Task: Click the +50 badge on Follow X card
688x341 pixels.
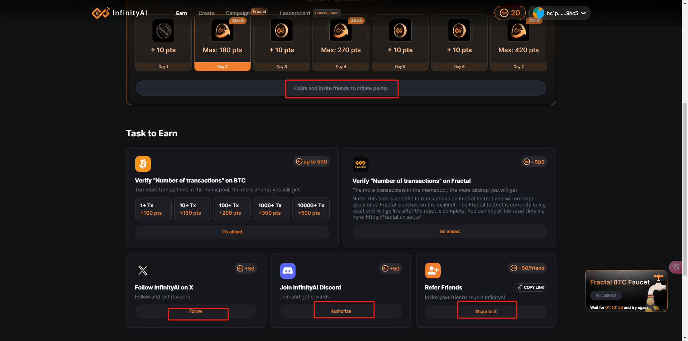Action: pos(246,269)
